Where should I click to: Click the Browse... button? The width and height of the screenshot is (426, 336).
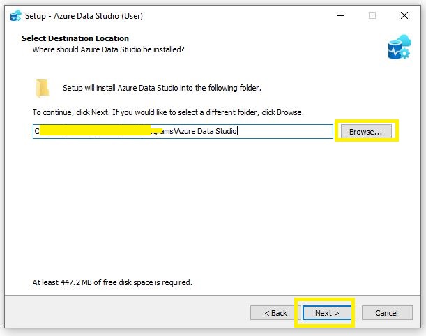tap(366, 132)
